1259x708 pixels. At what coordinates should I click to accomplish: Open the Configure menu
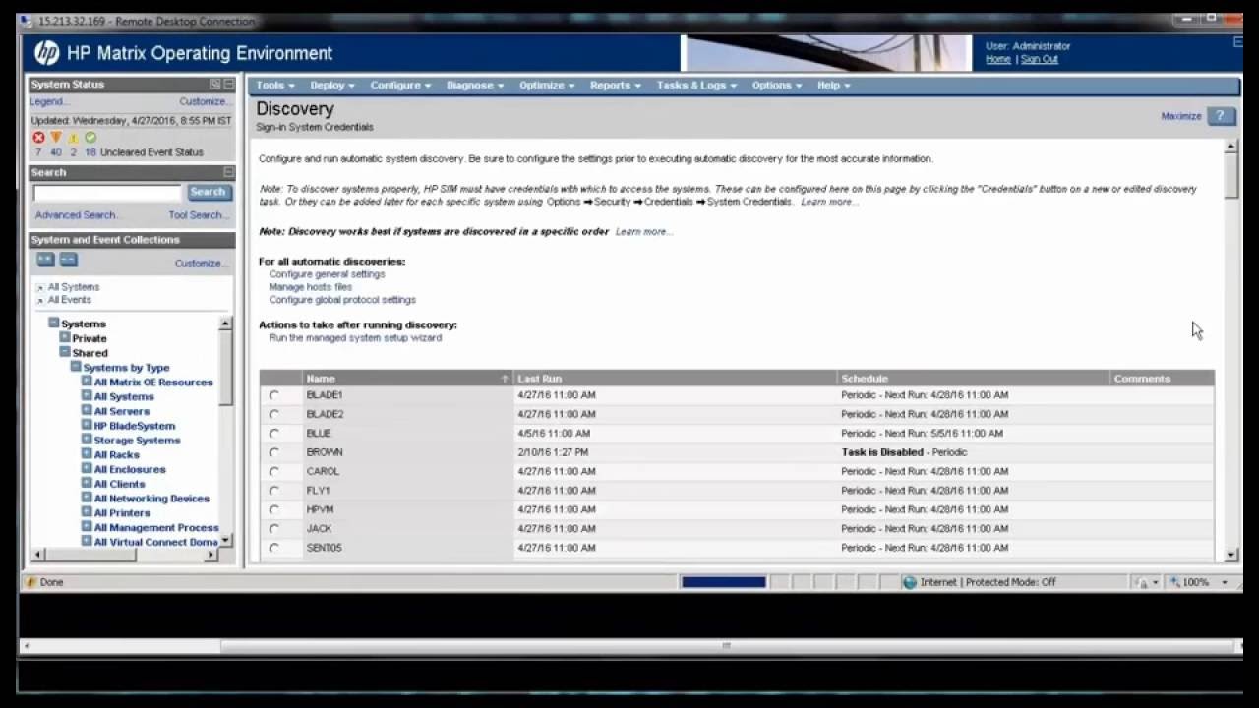tap(400, 86)
